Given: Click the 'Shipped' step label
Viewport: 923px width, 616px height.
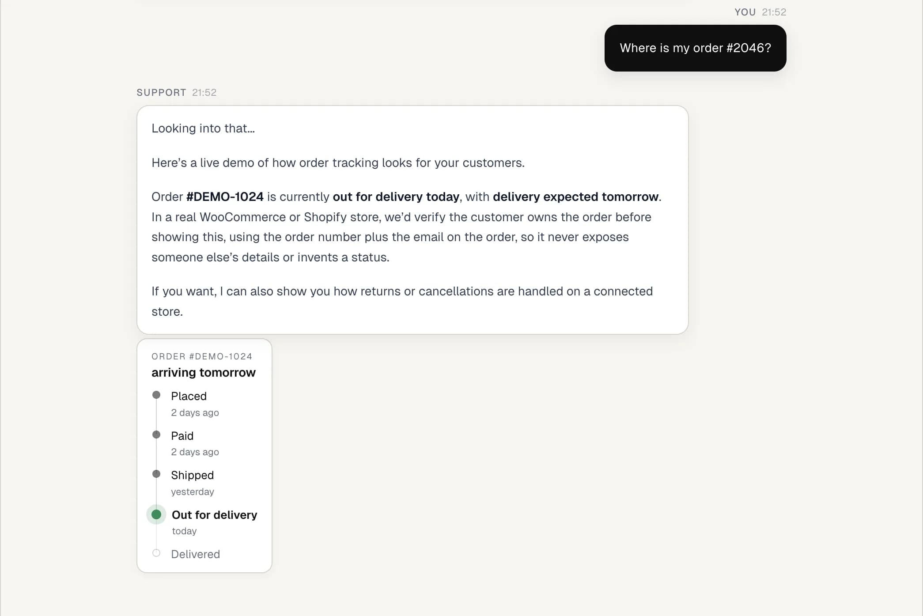Looking at the screenshot, I should pos(192,475).
